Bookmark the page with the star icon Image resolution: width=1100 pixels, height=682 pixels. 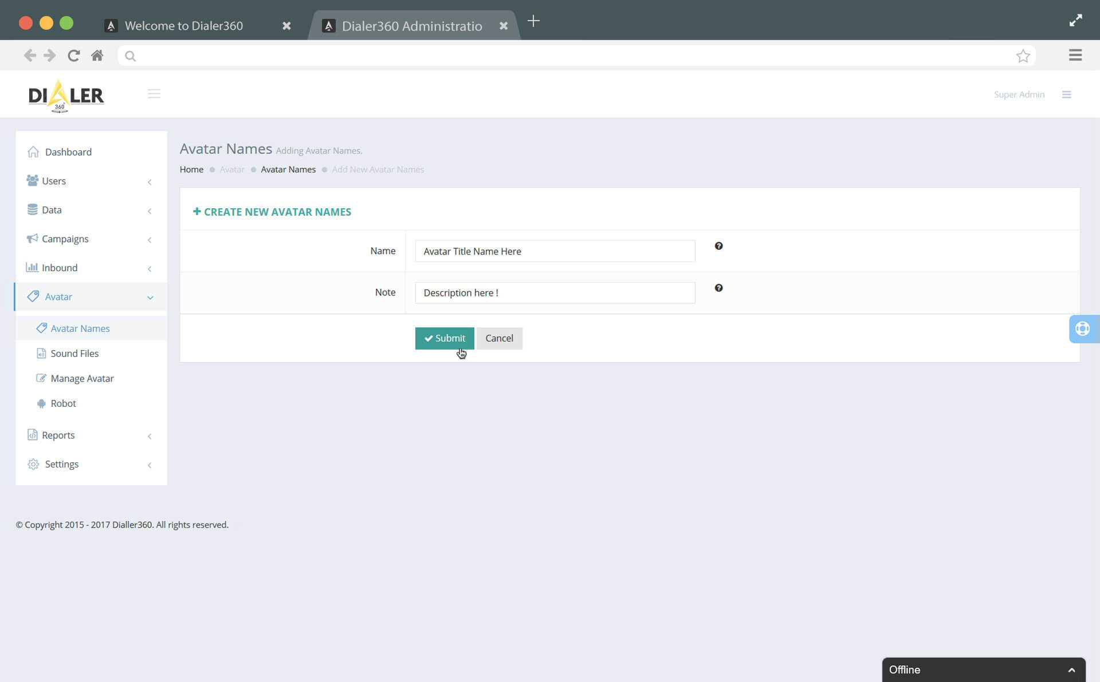click(x=1023, y=55)
